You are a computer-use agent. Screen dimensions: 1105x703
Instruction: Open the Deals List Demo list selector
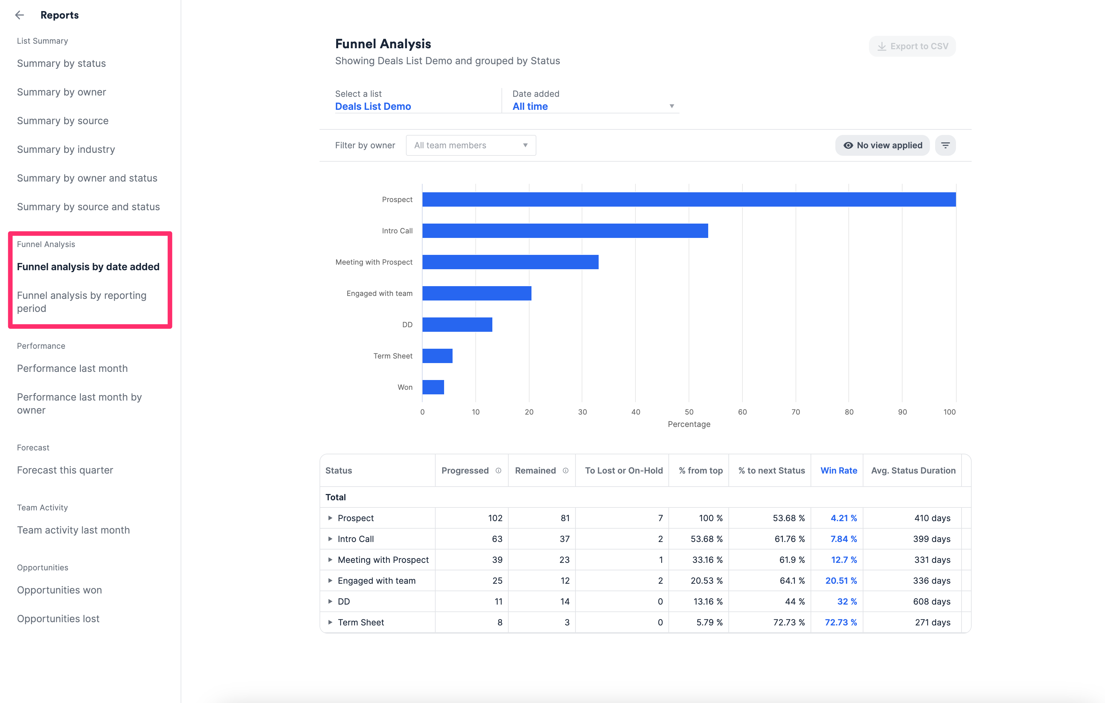click(373, 106)
